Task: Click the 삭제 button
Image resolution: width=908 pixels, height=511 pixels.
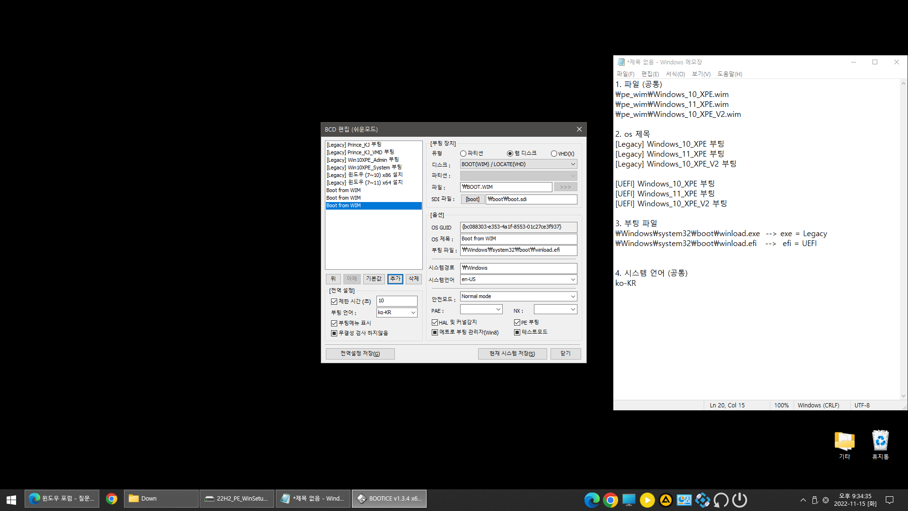Action: click(414, 279)
